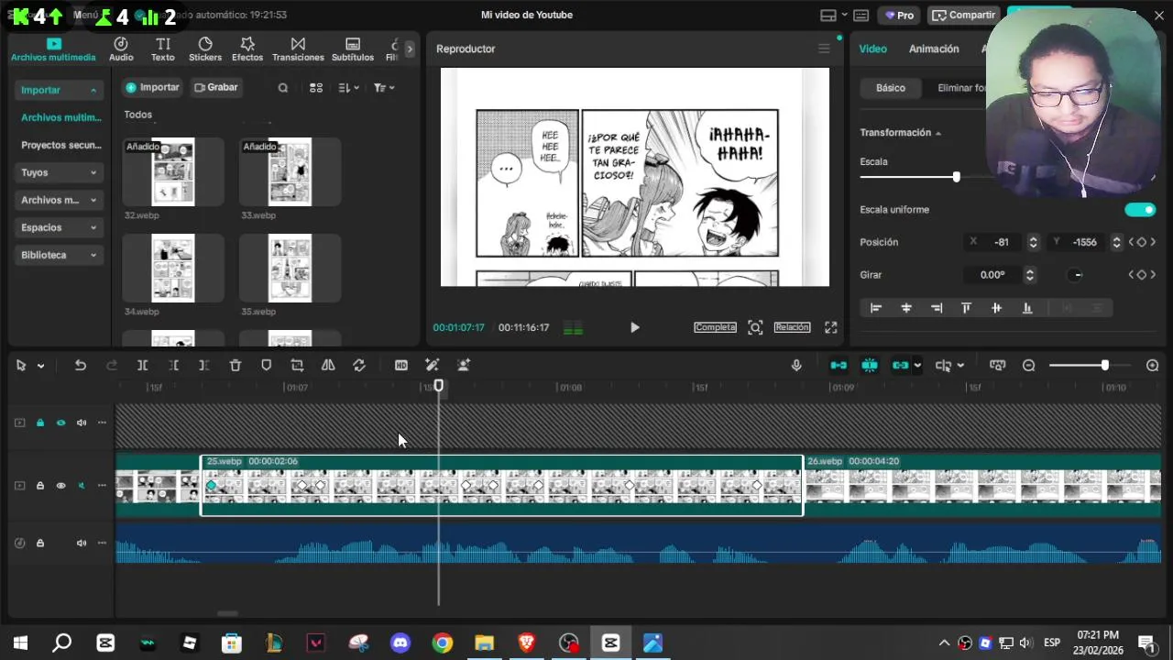Align clip to top edge icon
This screenshot has height=660, width=1173.
click(966, 308)
